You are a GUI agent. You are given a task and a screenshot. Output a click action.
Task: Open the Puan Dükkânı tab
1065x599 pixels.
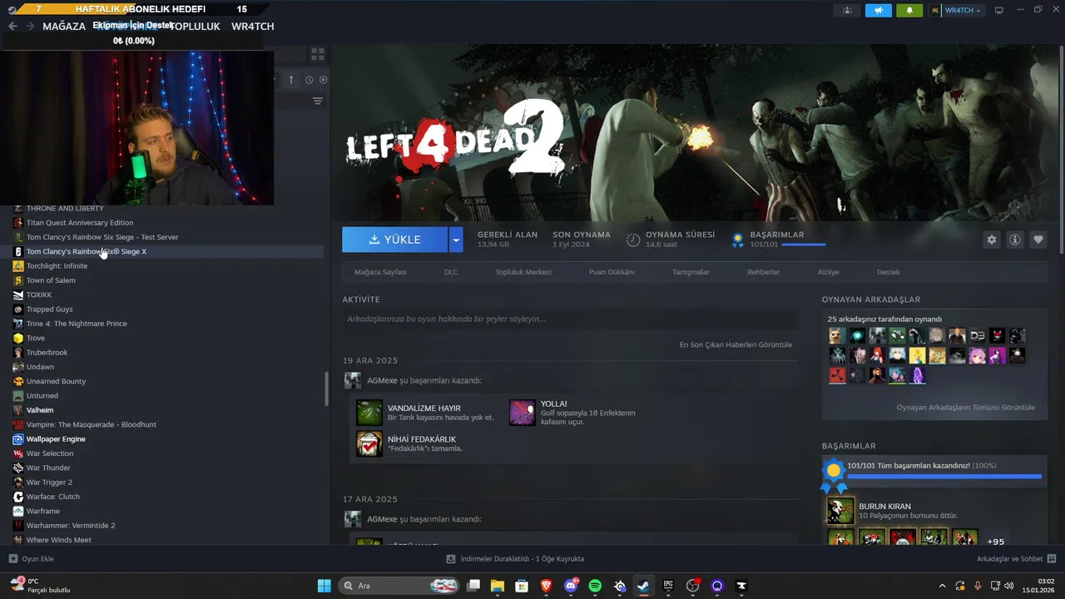coord(612,272)
